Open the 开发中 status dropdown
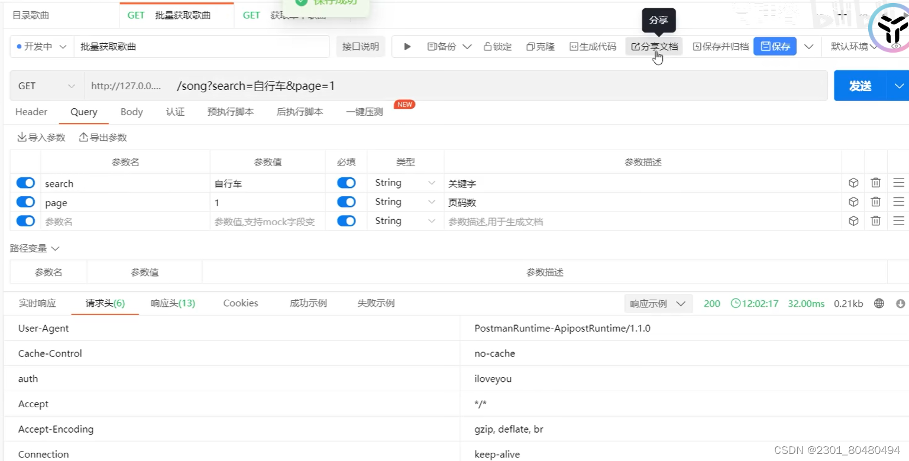The image size is (909, 461). 41,46
